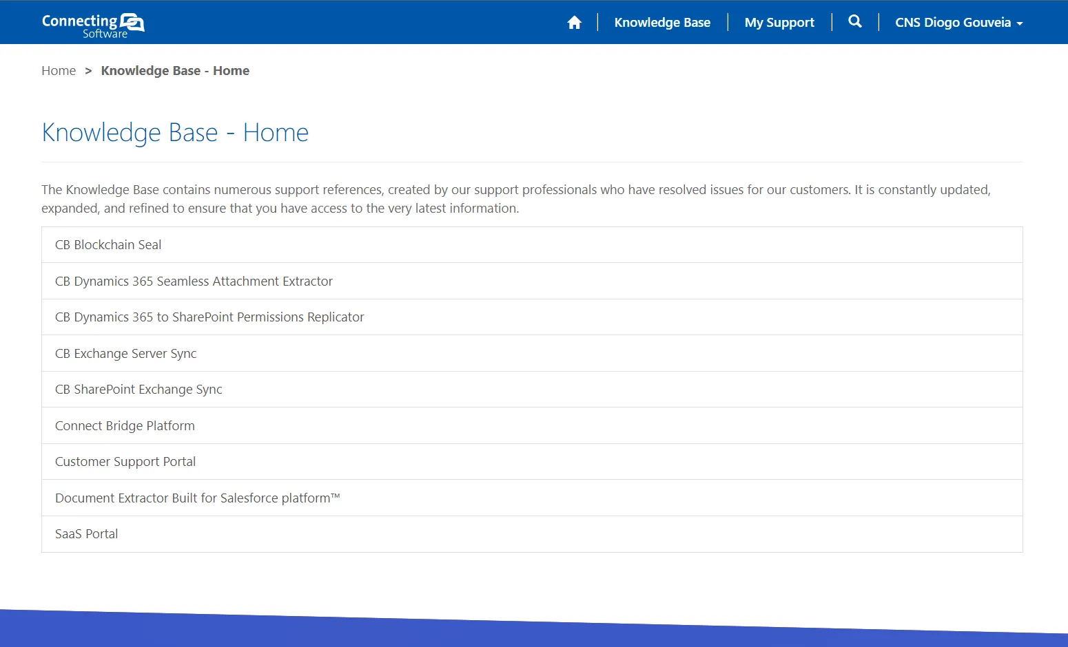Open My Support nav item
Viewport: 1068px width, 647px height.
point(779,23)
